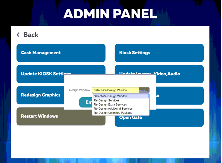
Task: Click the Back chevron arrow icon
Action: [x=18, y=34]
